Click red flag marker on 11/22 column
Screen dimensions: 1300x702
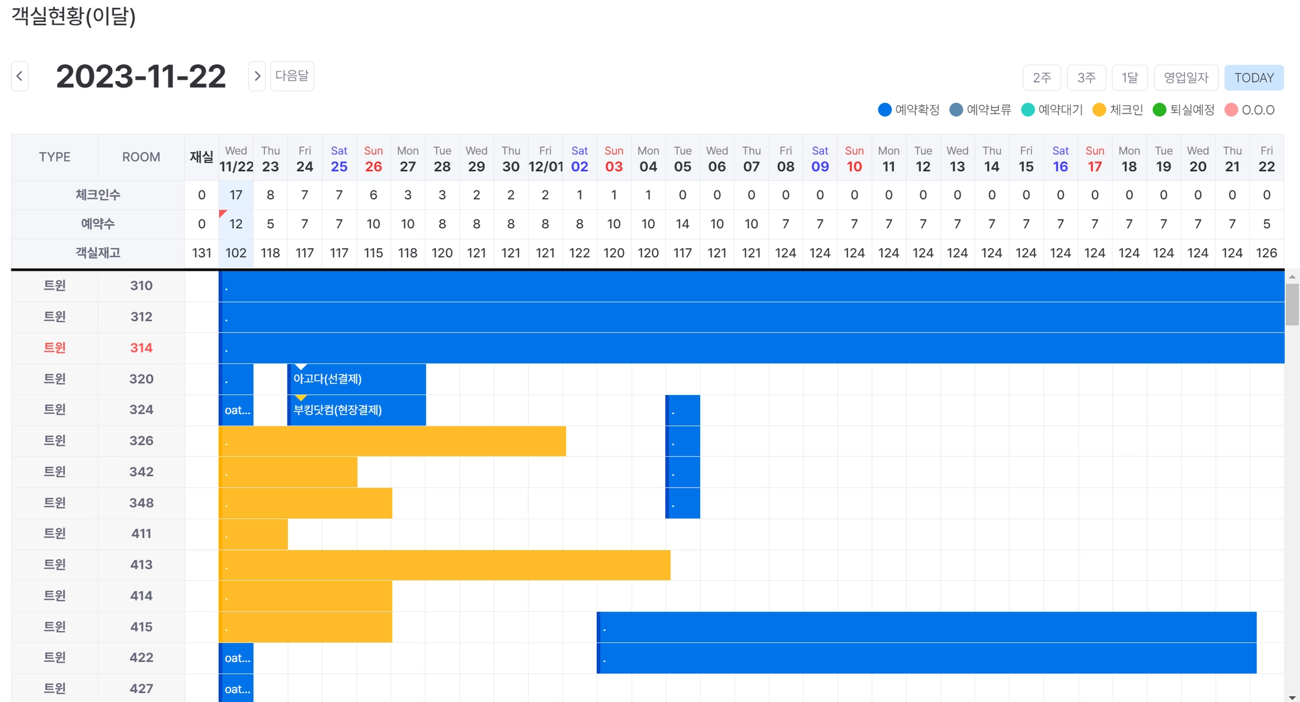(222, 213)
